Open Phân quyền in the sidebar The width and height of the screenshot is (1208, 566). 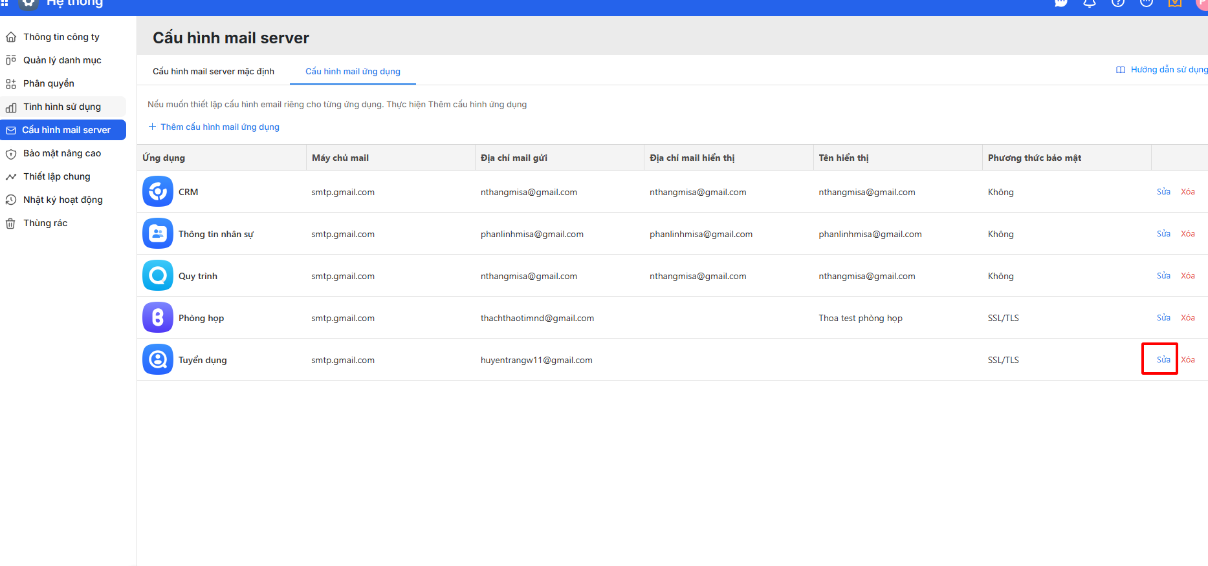tap(49, 83)
